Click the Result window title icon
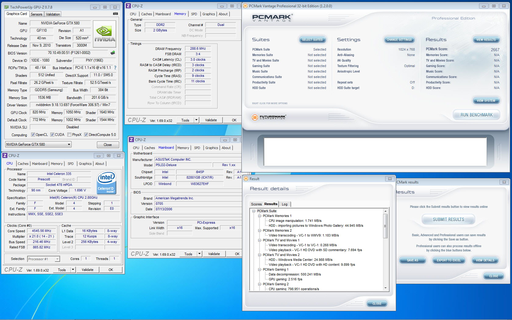512x320 pixels. (x=246, y=179)
